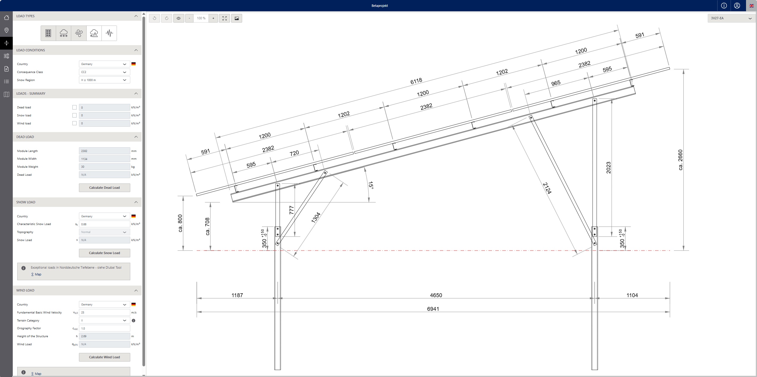Open the Terrain Category dropdown
The width and height of the screenshot is (757, 377).
click(x=104, y=321)
